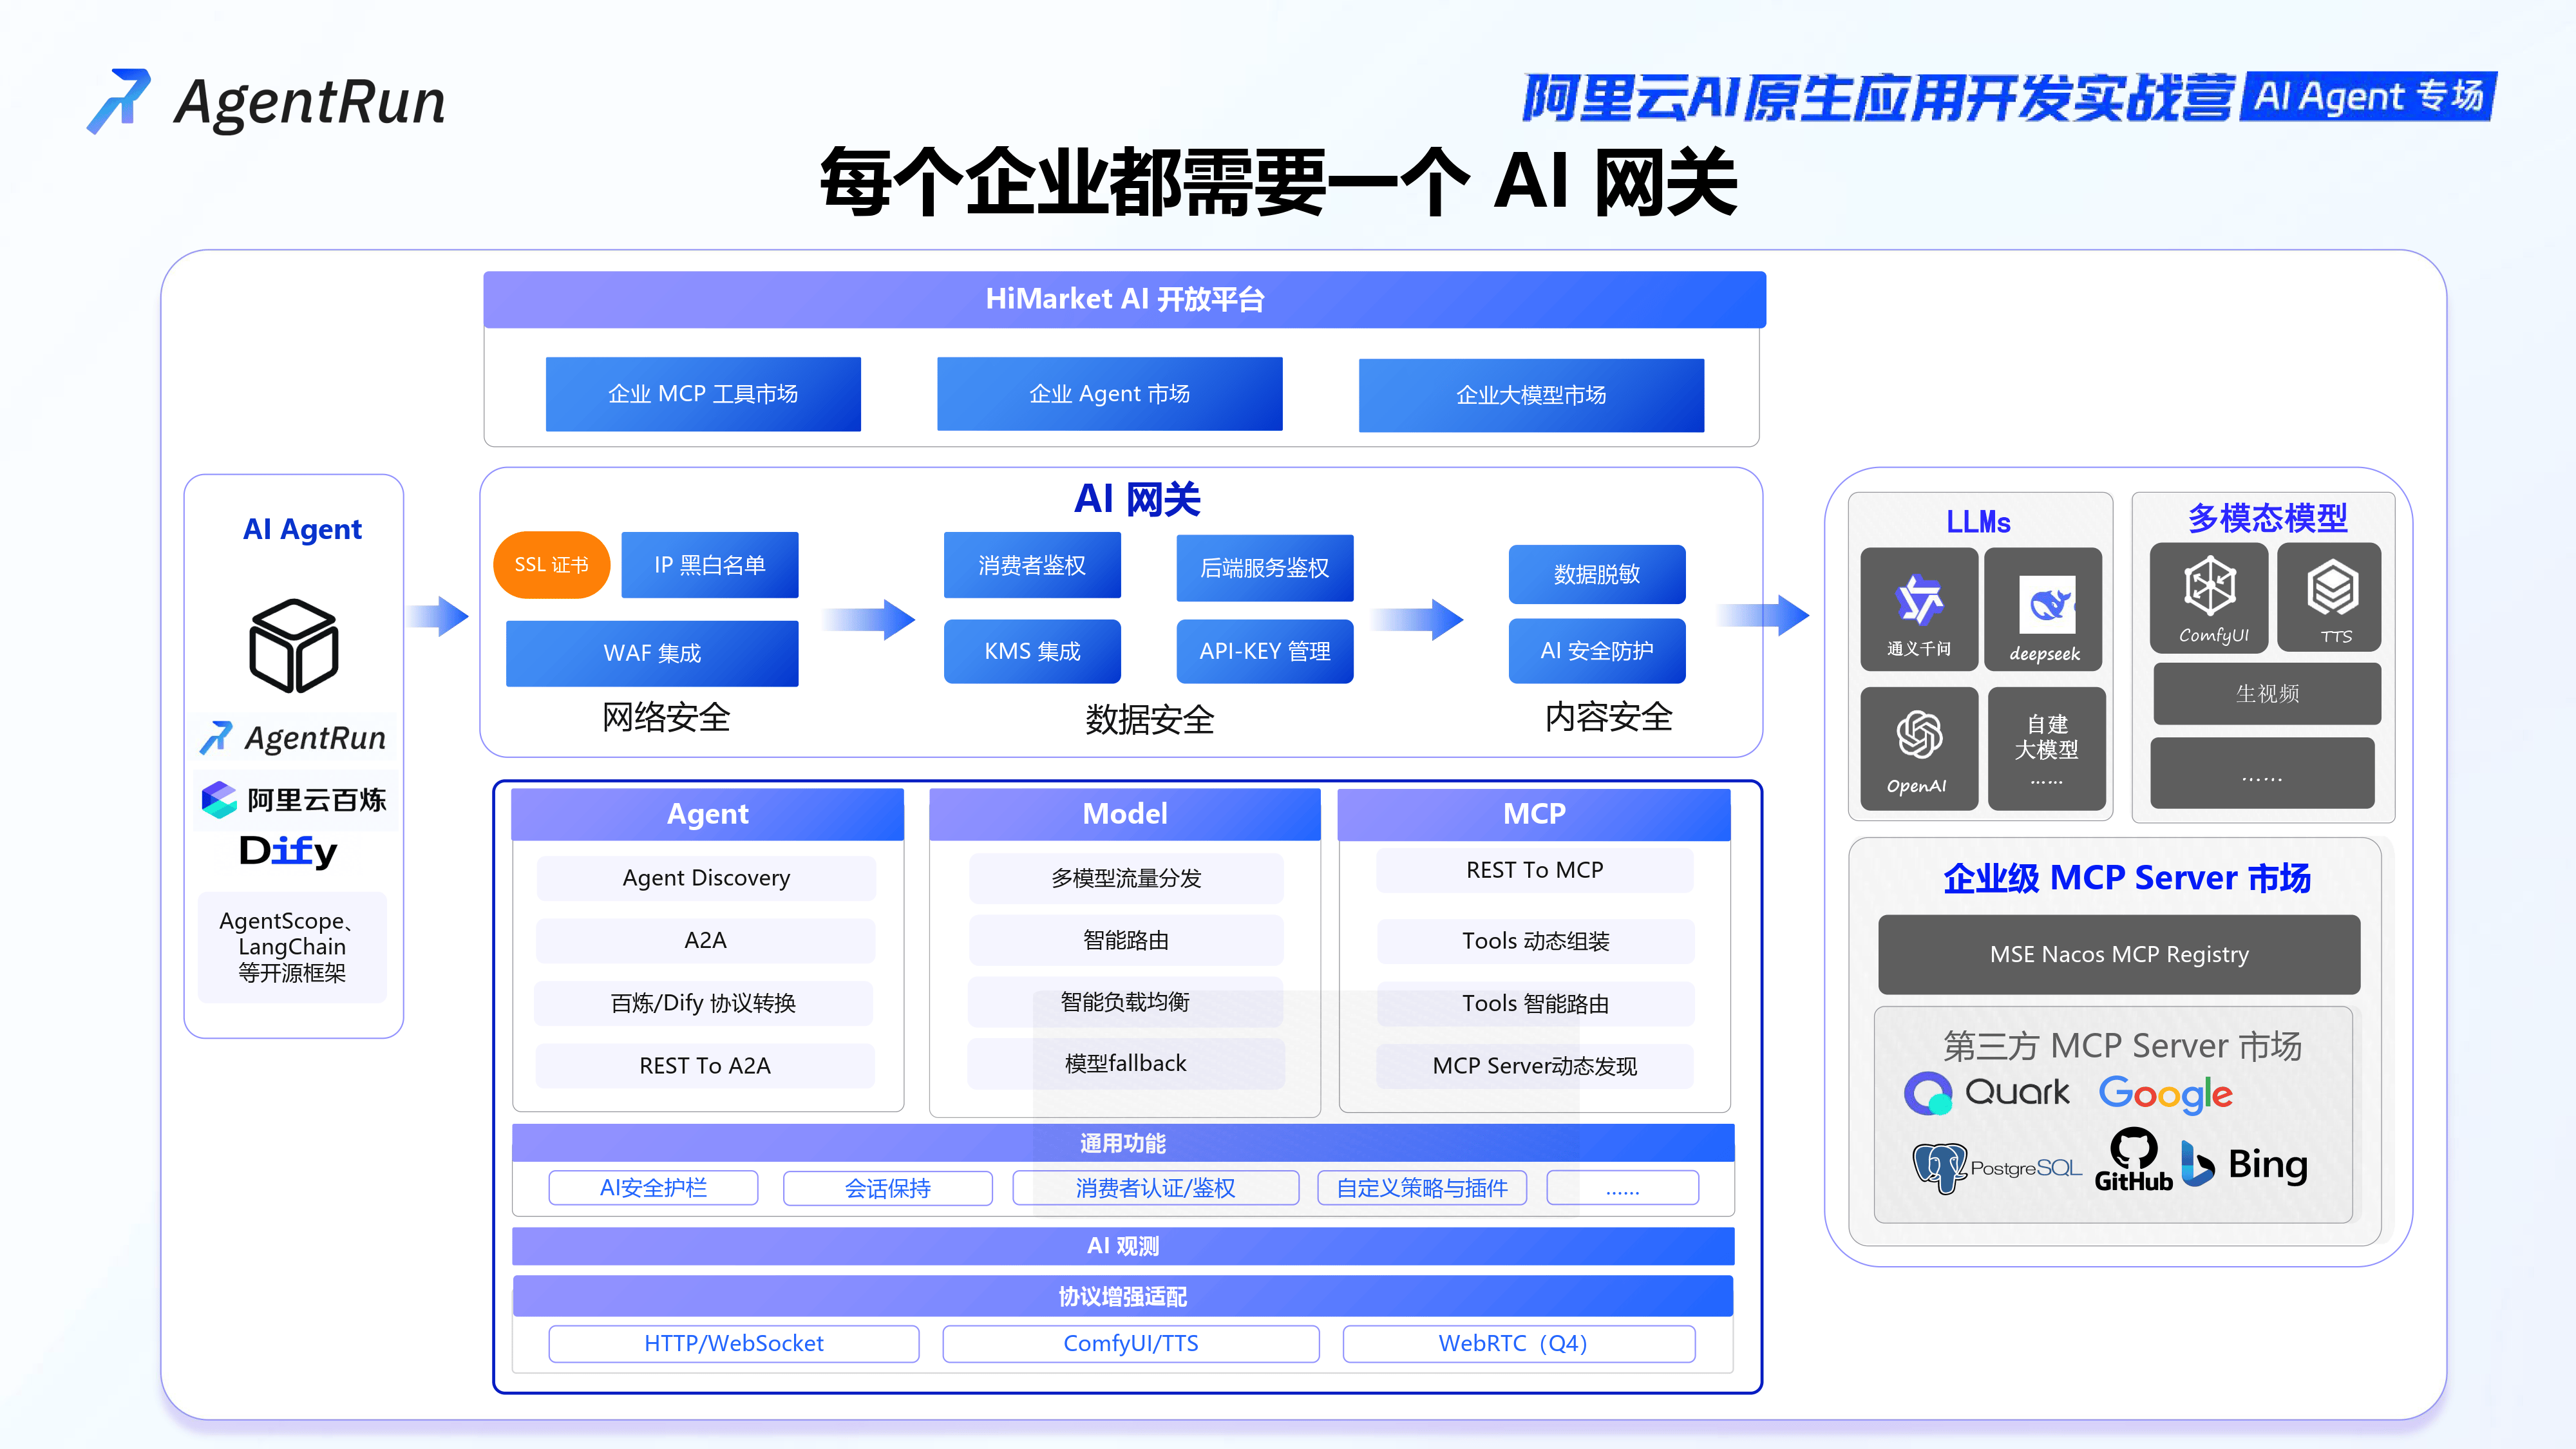Click the AI 安全防护 box
Image resolution: width=2576 pixels, height=1449 pixels.
(1596, 651)
